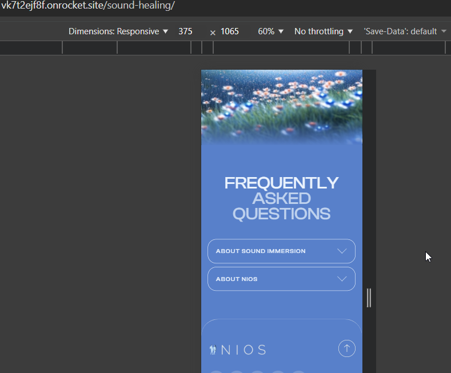Click the URL text in the address bar
The height and width of the screenshot is (373, 451).
coord(87,6)
